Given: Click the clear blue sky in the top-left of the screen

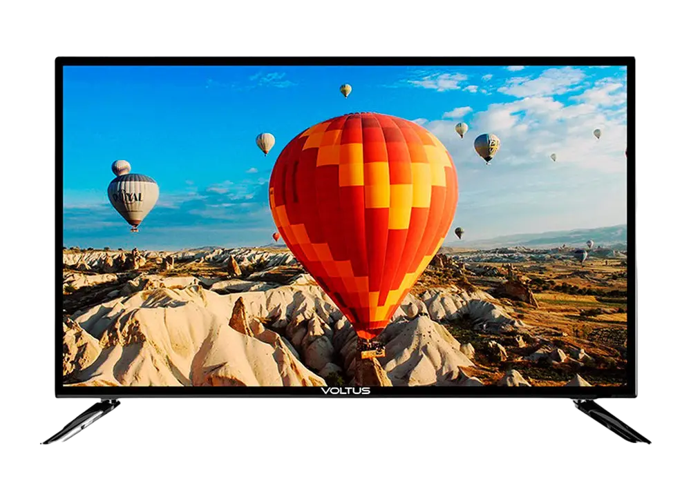Looking at the screenshot, I should [x=138, y=103].
